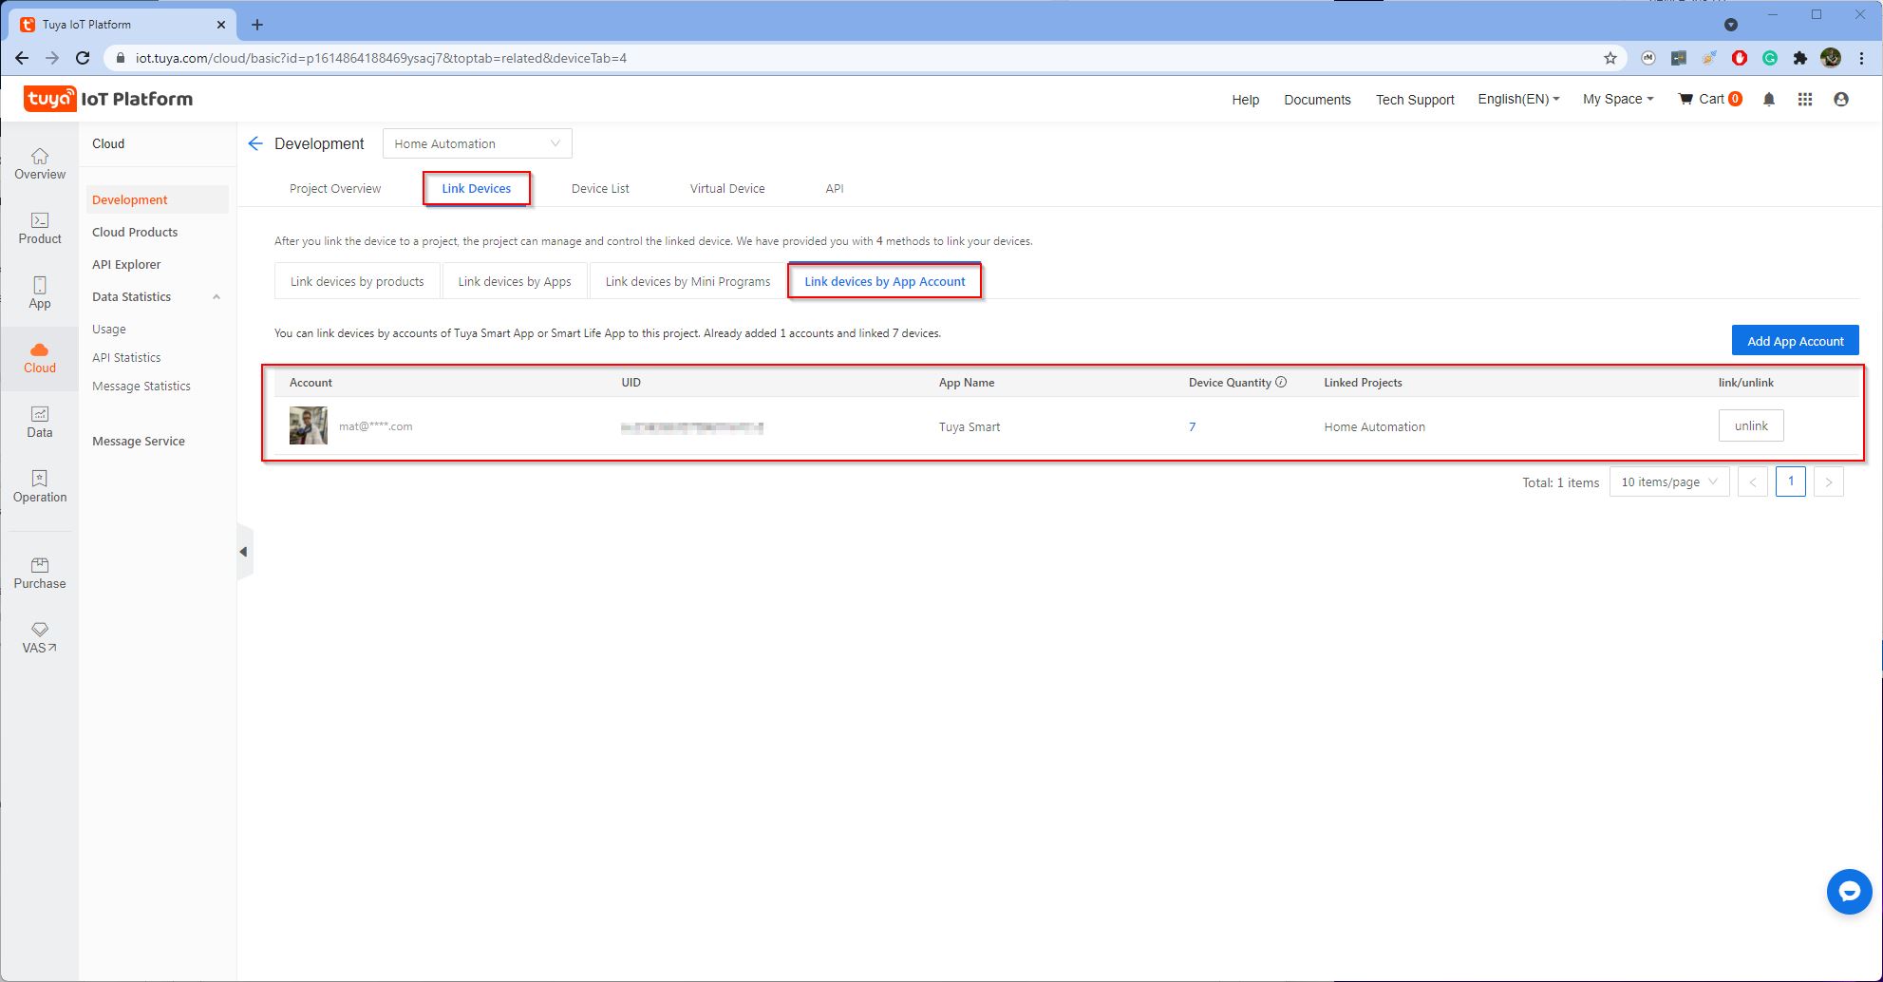Select the Link devices by Apps tab
Viewport: 1883px width, 982px height.
pos(514,280)
